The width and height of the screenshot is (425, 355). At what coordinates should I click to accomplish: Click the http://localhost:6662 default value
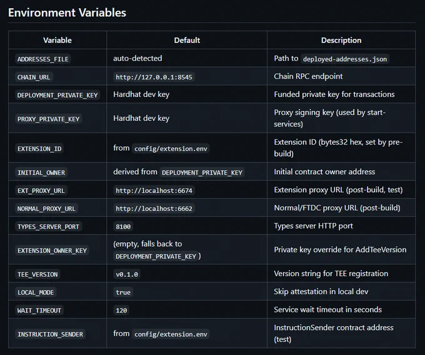coord(154,208)
